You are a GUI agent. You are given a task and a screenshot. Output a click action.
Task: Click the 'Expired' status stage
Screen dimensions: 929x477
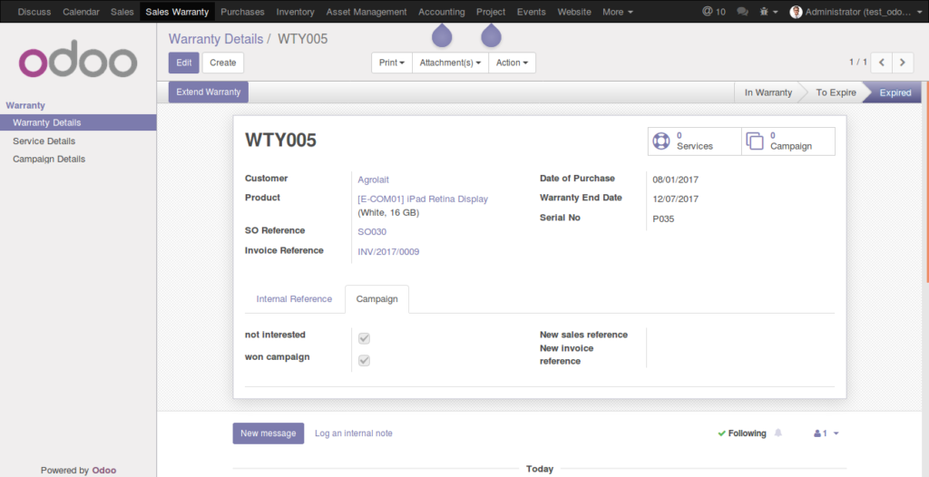click(895, 92)
